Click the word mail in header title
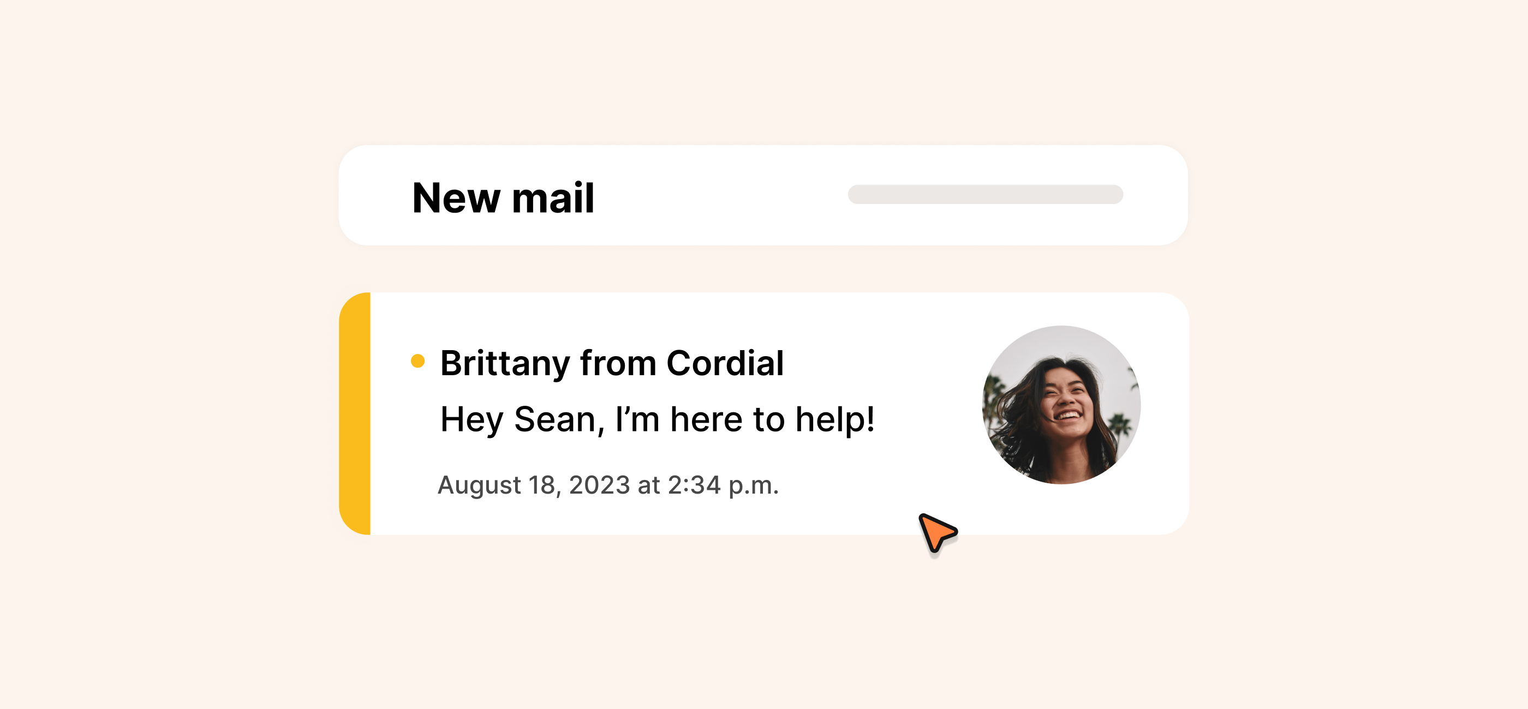Image resolution: width=1528 pixels, height=709 pixels. (553, 198)
